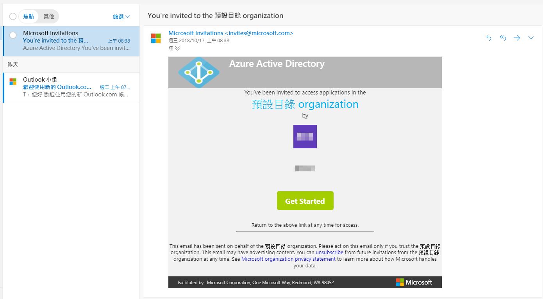This screenshot has height=299, width=543.
Task: Click the Facilitated by Microsoft Corporation footer text
Action: 256,282
